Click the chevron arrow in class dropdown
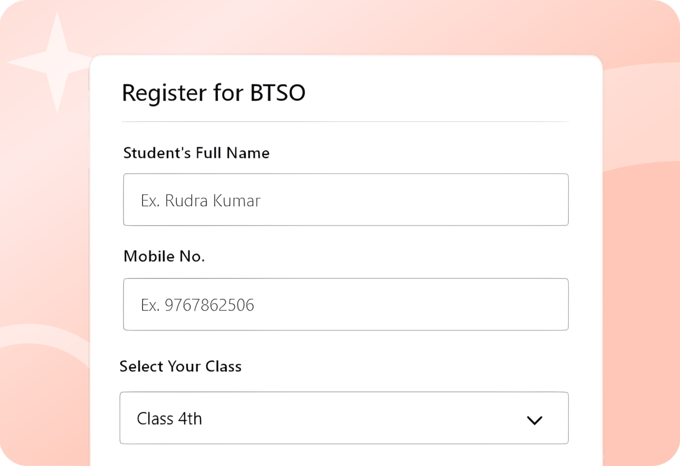The height and width of the screenshot is (466, 680). point(534,420)
